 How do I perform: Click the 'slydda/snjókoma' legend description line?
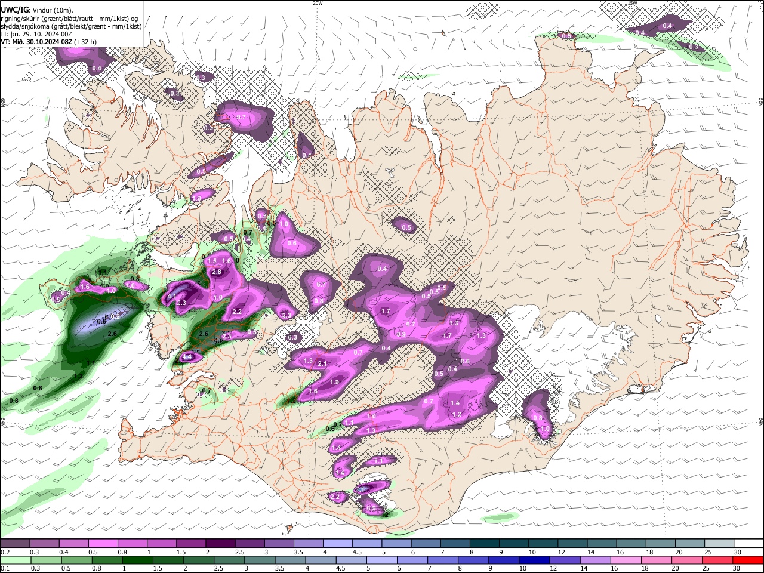[x=71, y=26]
